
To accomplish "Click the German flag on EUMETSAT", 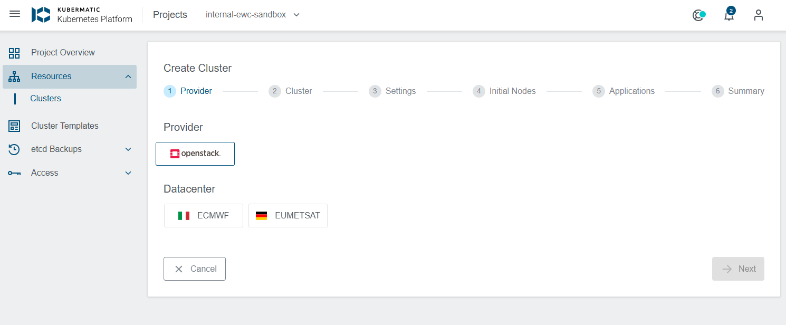I will click(x=261, y=216).
